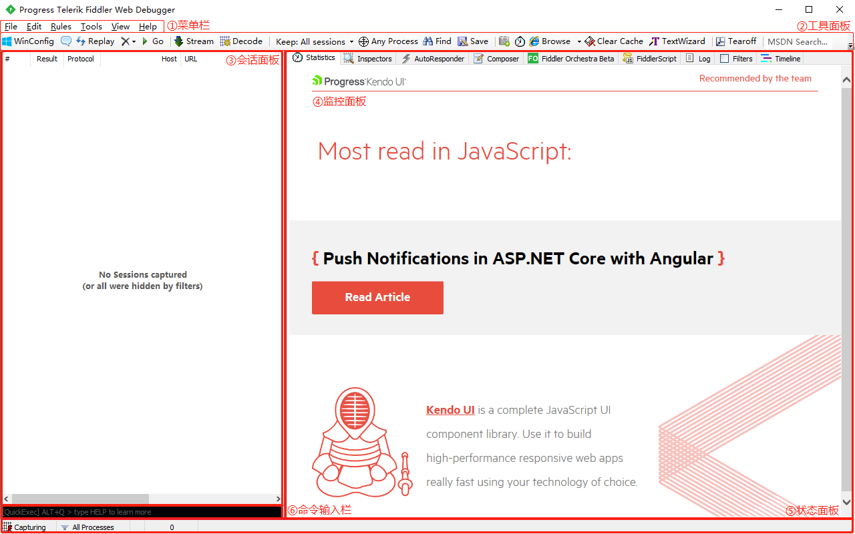
Task: Click the timer stopwatch toolbar icon
Action: (x=520, y=41)
